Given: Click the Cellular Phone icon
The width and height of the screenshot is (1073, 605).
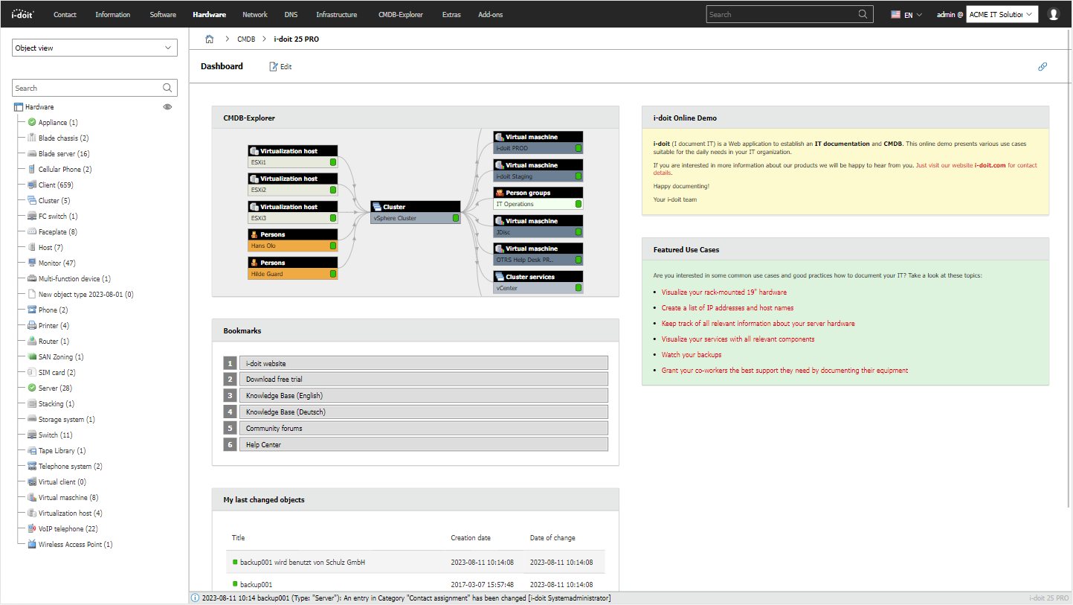Looking at the screenshot, I should pos(32,169).
